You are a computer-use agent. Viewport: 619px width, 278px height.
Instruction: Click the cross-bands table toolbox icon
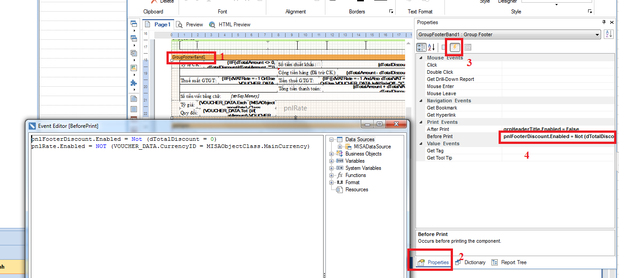[133, 38]
